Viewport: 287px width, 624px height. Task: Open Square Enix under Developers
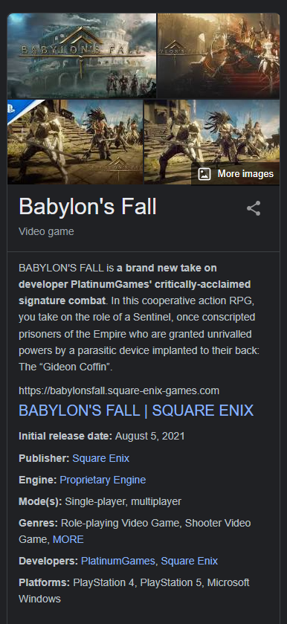click(x=189, y=561)
